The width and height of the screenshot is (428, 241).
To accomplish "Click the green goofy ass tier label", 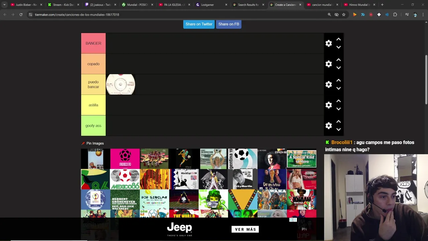I will coord(93,126).
